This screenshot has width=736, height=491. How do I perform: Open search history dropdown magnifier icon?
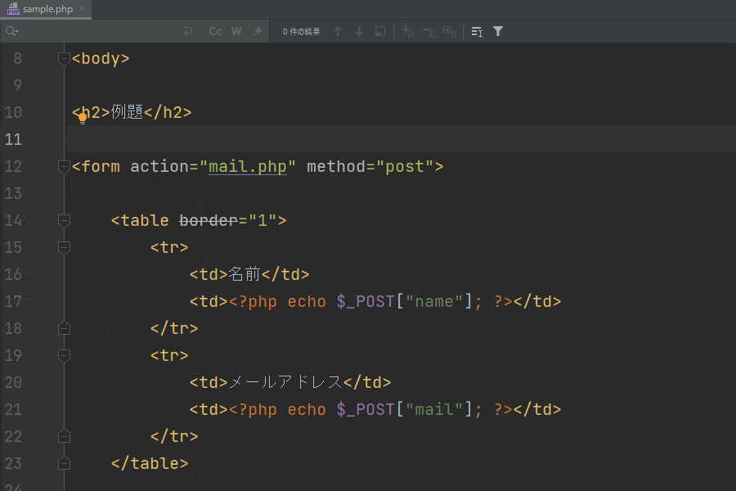[x=11, y=32]
